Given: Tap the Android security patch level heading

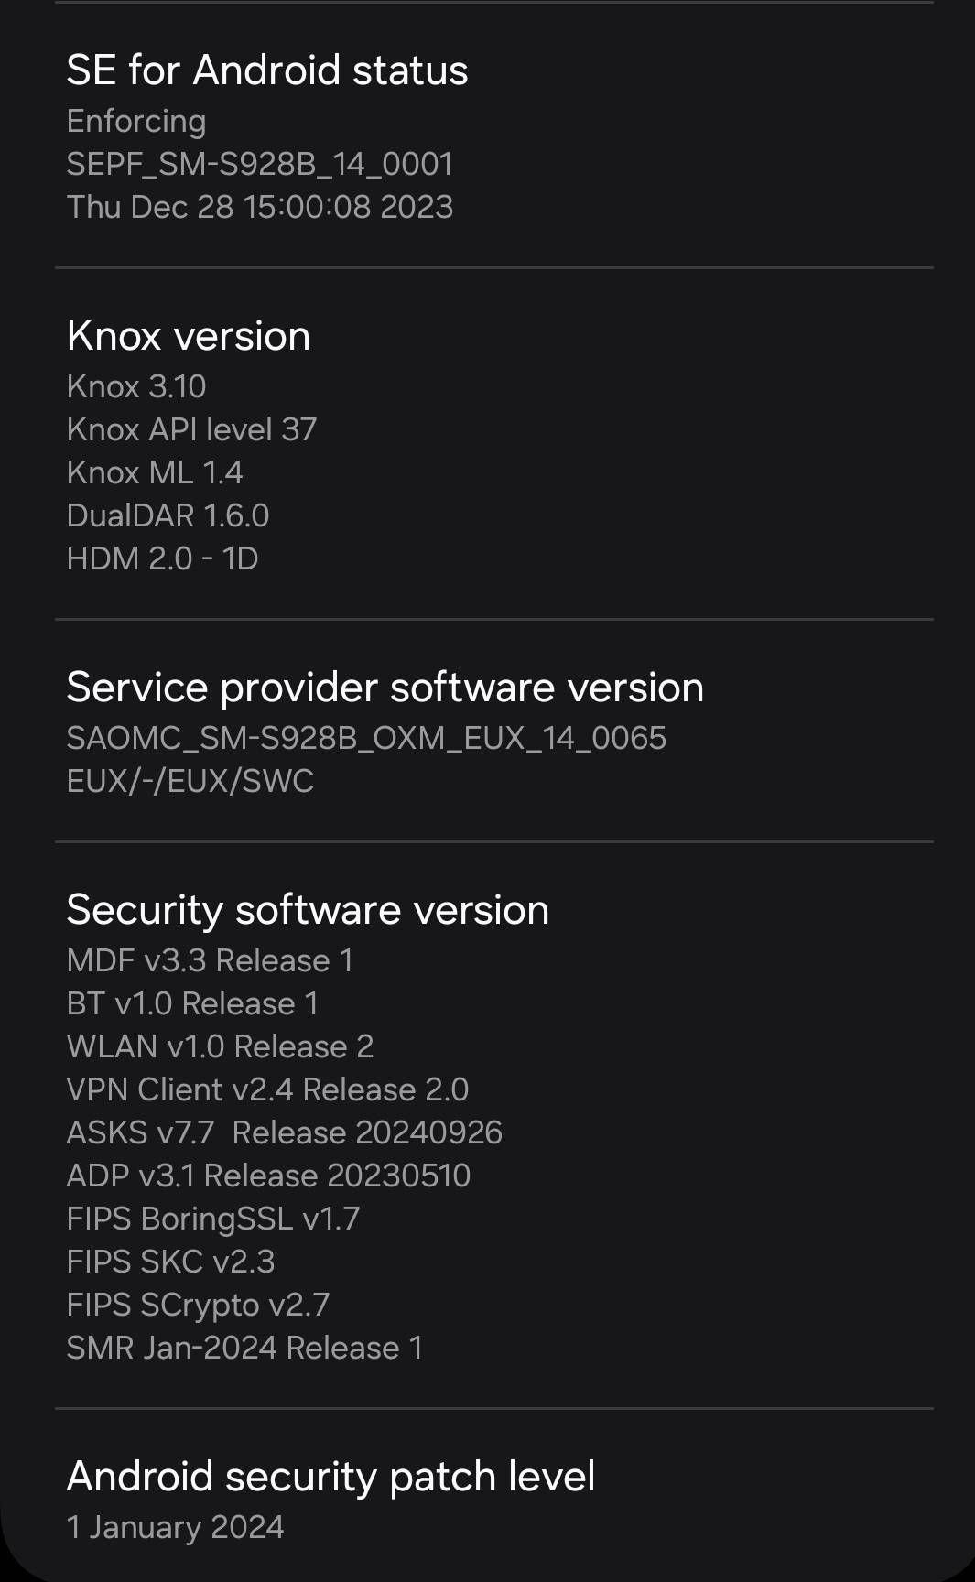Looking at the screenshot, I should pos(331,1475).
